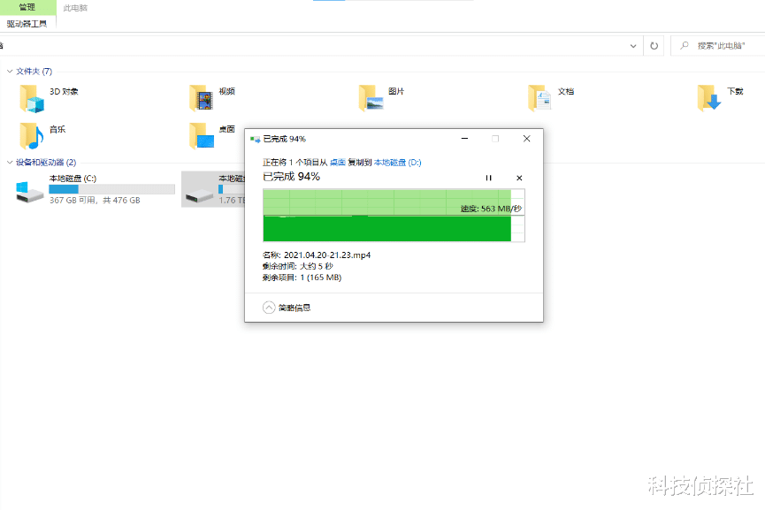765x510 pixels.
Task: Open the 3D 对象 folder icon
Action: pos(32,98)
